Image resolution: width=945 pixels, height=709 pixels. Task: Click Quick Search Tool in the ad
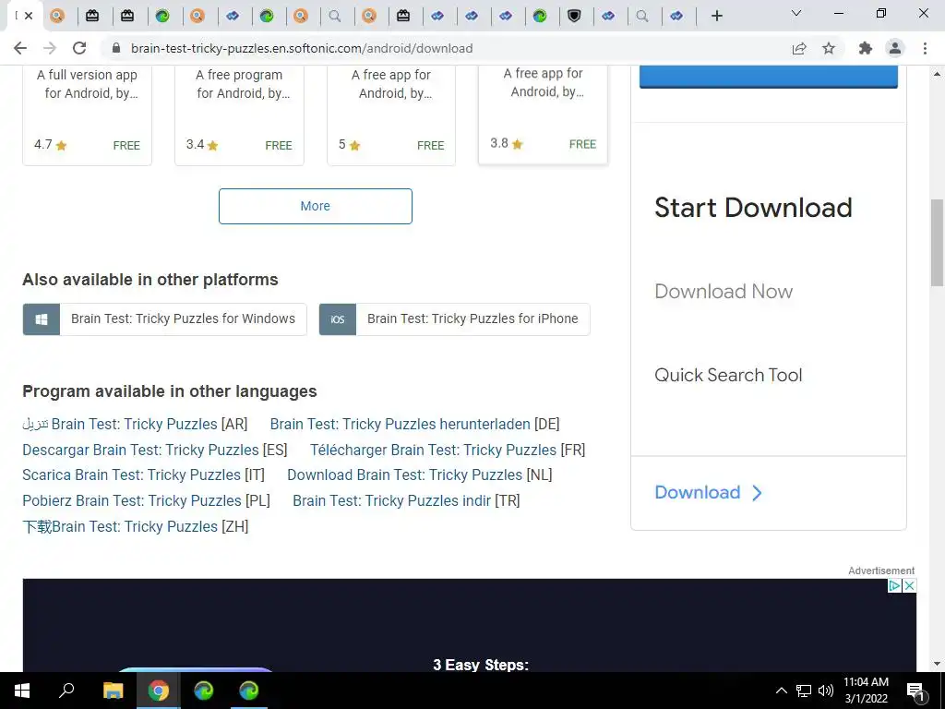728,375
